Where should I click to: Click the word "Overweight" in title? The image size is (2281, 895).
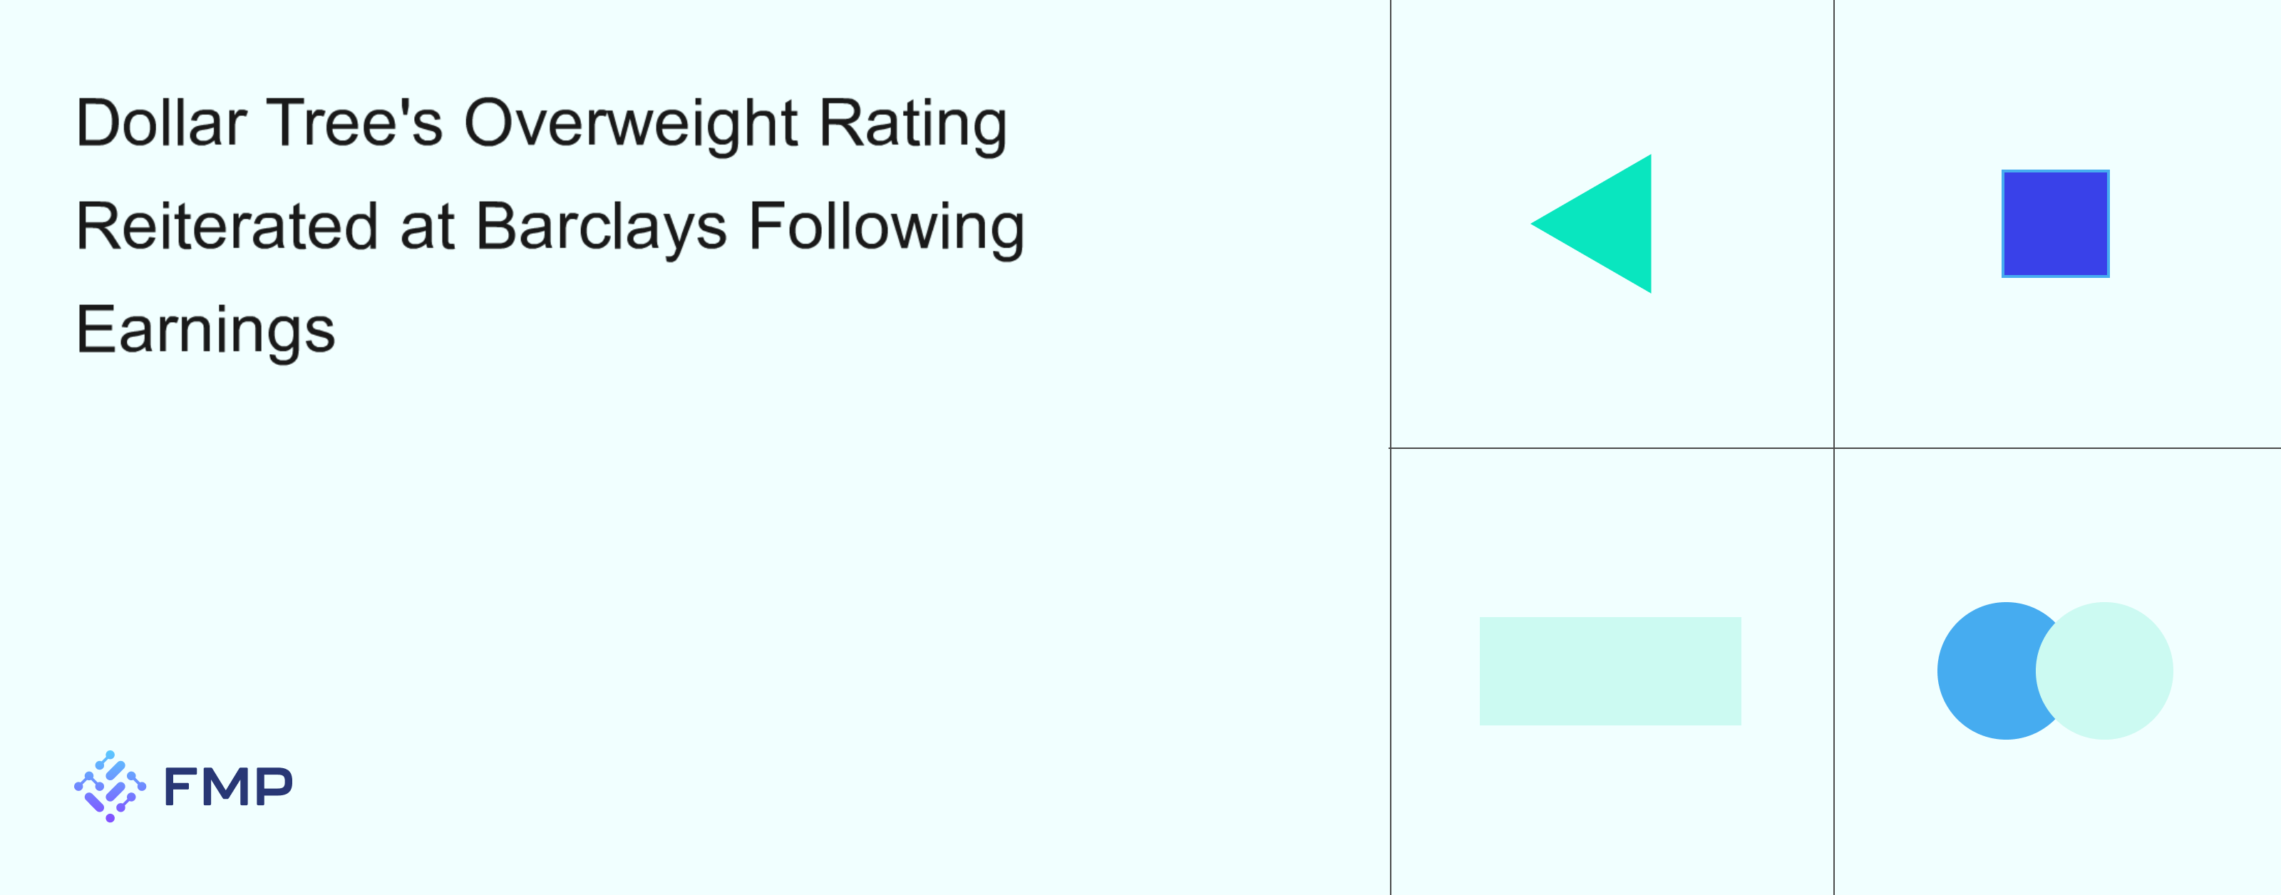point(630,123)
